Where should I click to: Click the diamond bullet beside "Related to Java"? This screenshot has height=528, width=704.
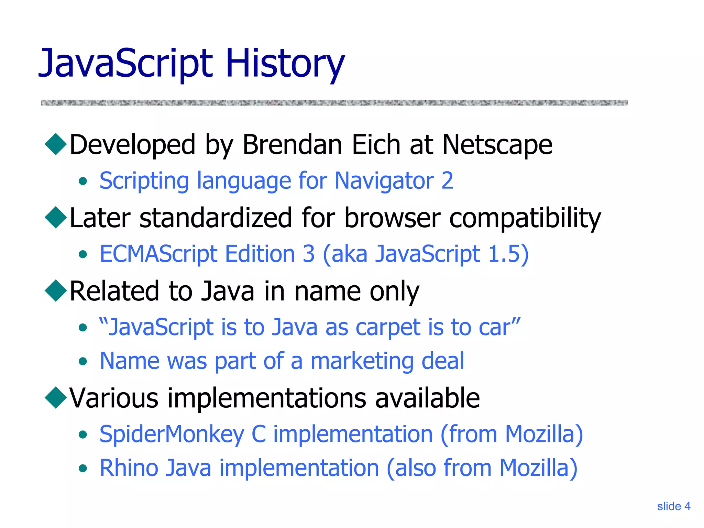click(56, 291)
